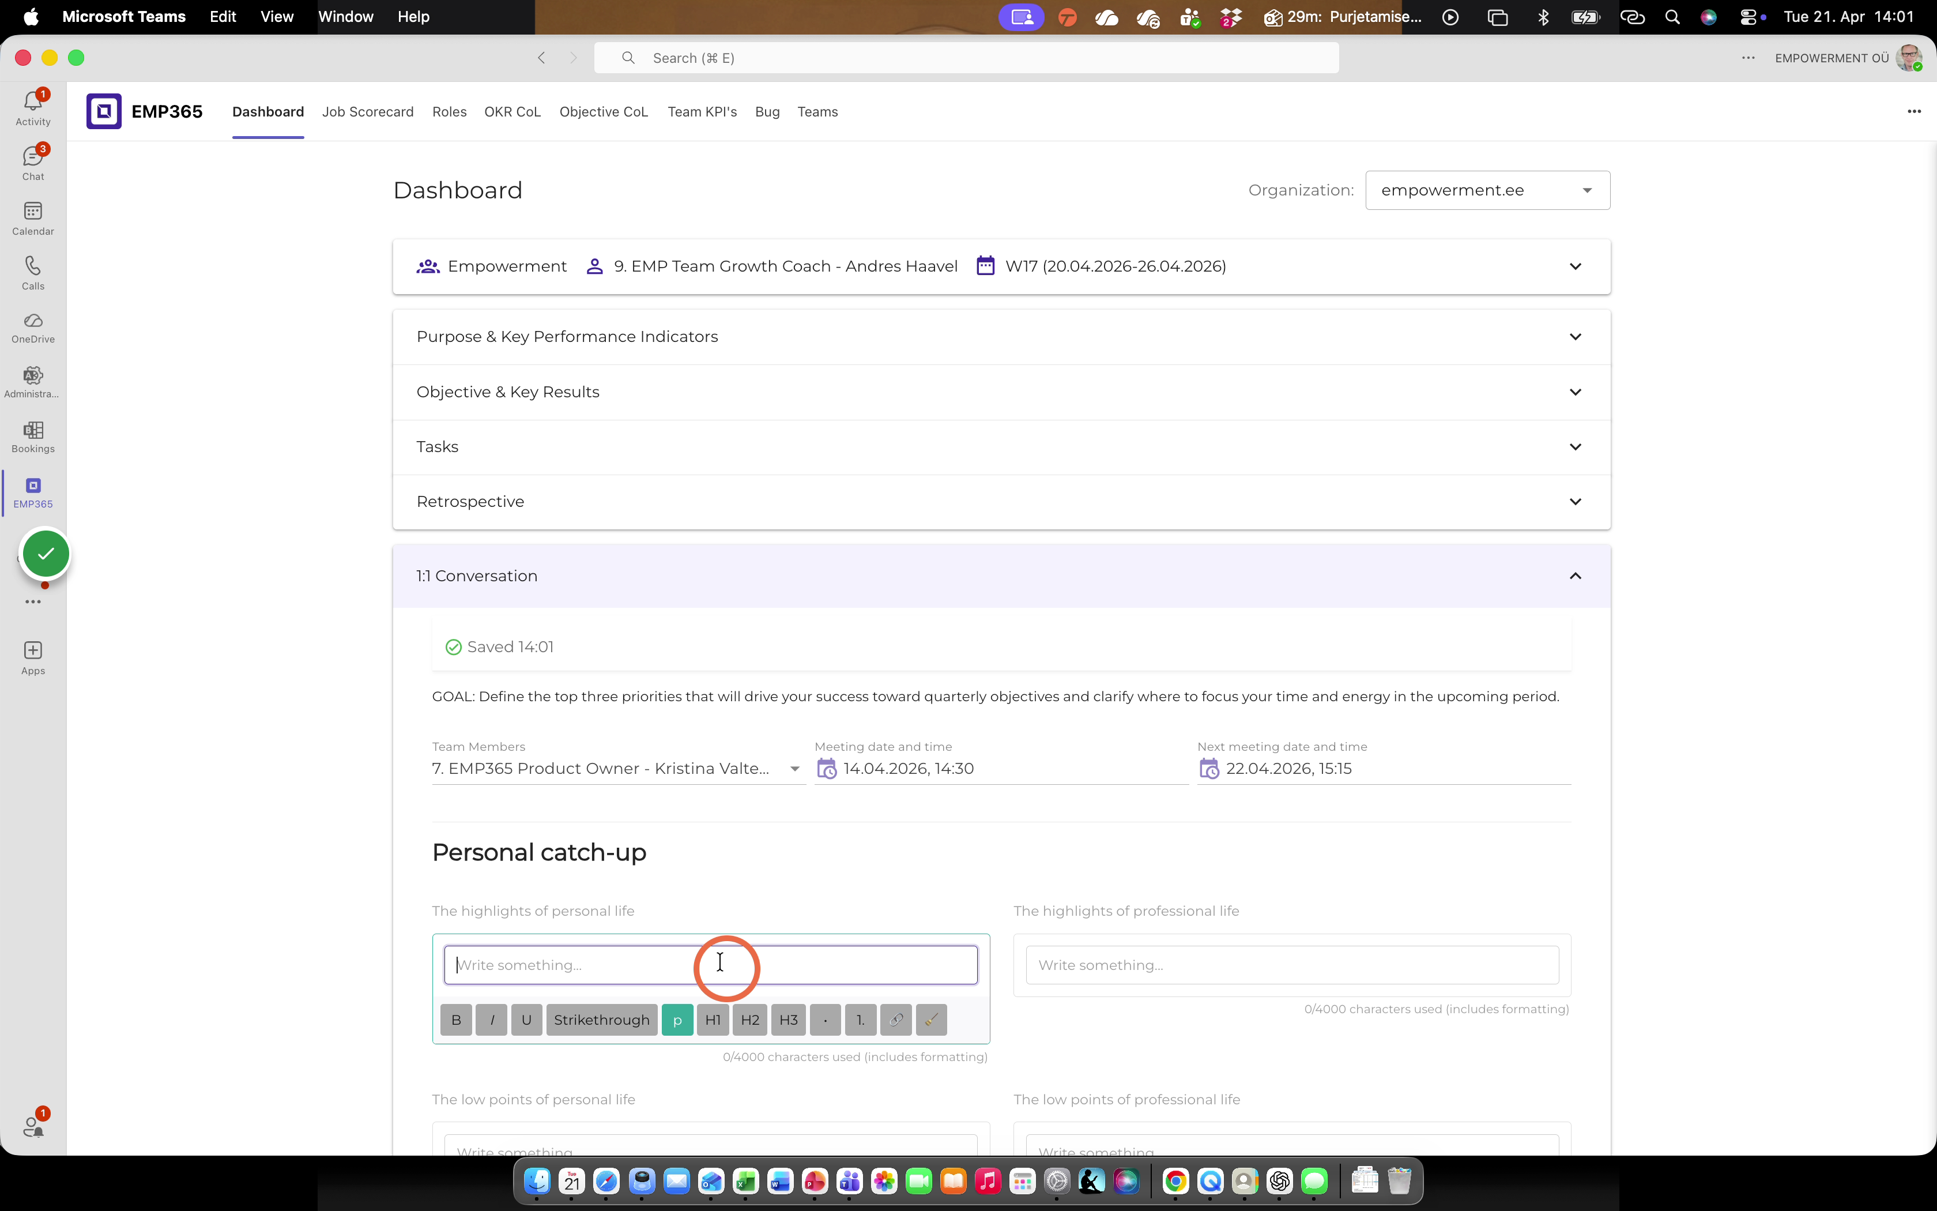This screenshot has width=1937, height=1211.
Task: Click the Meeting date calendar-clock icon
Action: [826, 769]
